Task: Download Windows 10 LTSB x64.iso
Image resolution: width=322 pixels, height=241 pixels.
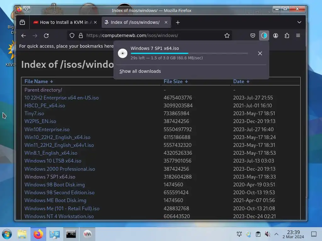Action: [53, 161]
